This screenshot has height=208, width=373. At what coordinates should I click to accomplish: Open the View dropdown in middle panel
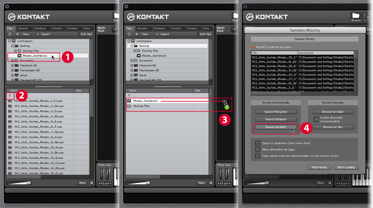[150, 34]
